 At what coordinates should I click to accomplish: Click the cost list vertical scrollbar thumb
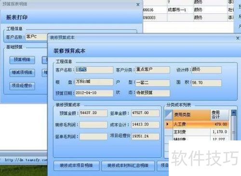coord(234,128)
